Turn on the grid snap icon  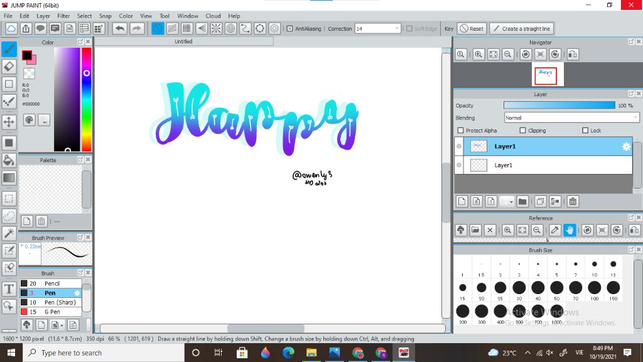(186, 28)
